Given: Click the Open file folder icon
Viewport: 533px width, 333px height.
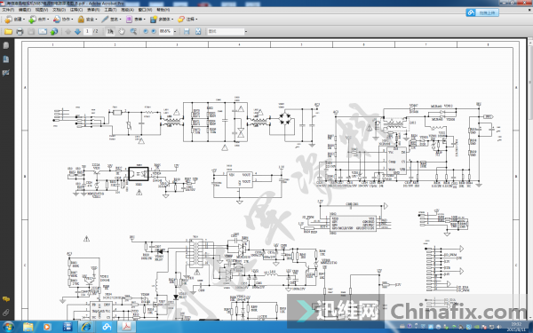Looking at the screenshot, I should pos(8,32).
